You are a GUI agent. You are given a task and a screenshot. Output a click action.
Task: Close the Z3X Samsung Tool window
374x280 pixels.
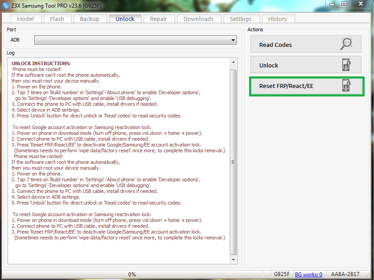point(361,4)
